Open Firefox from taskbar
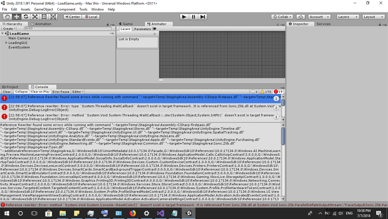The width and height of the screenshot is (388, 219). tap(132, 213)
